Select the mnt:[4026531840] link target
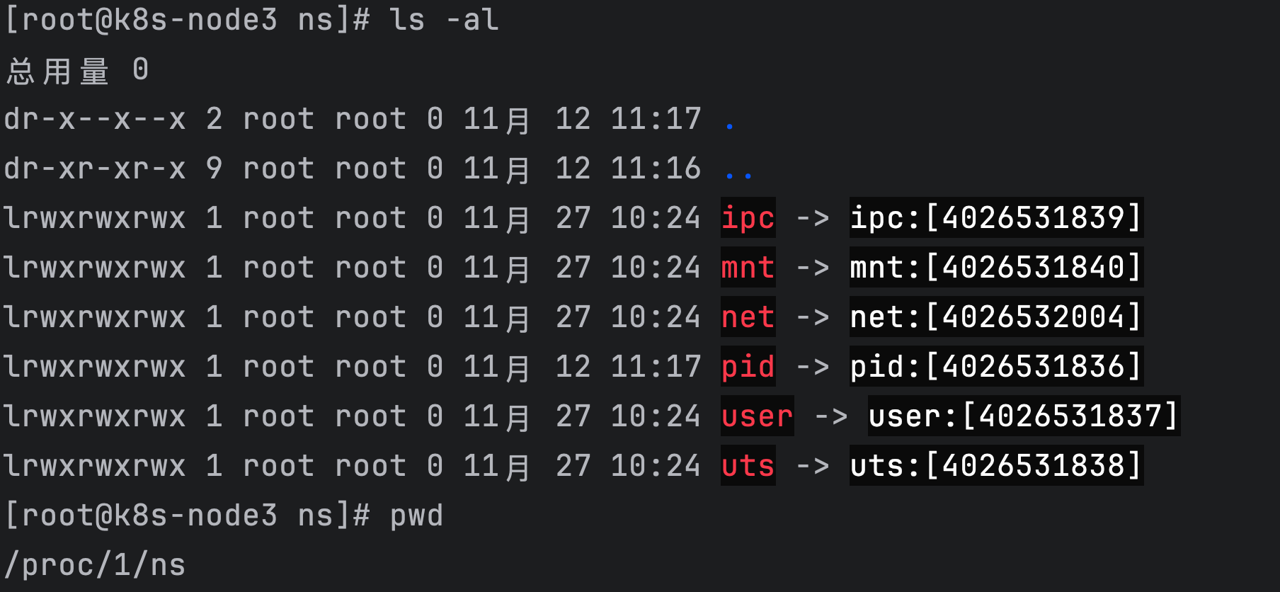The height and width of the screenshot is (592, 1280). pyautogui.click(x=995, y=268)
